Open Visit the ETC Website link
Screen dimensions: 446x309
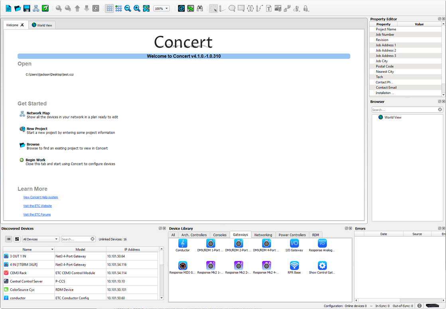coord(37,206)
